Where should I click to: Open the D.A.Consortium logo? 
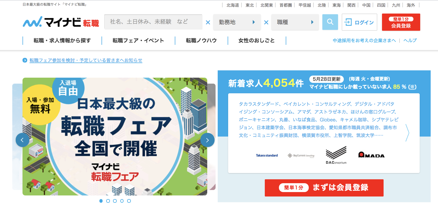[336, 155]
